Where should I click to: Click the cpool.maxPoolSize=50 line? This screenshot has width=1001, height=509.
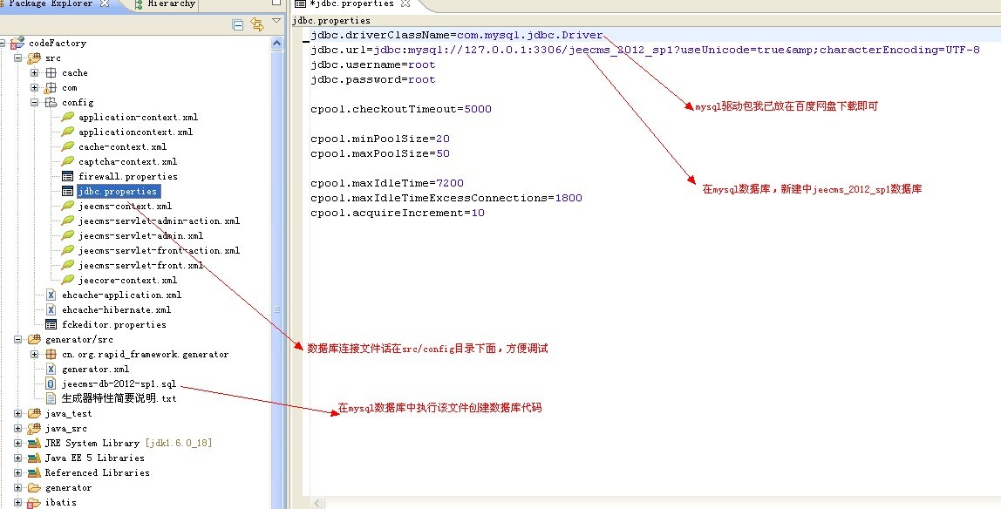(380, 153)
